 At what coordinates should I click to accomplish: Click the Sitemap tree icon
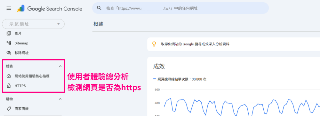point(9,43)
